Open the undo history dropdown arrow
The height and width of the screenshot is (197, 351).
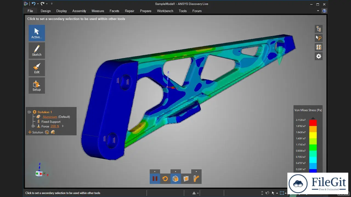click(38, 4)
